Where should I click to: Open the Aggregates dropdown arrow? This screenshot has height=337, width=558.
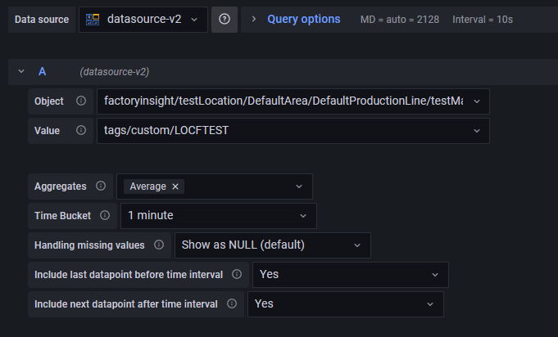[299, 186]
